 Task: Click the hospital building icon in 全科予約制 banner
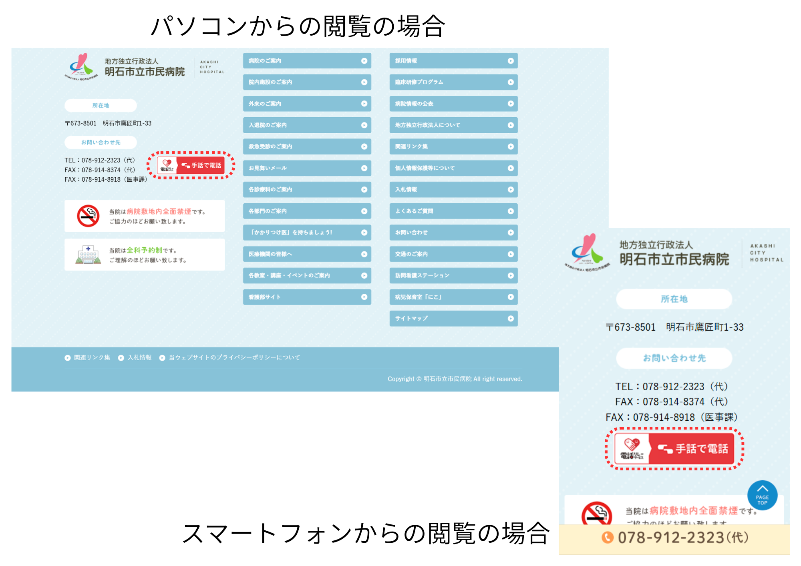(88, 255)
